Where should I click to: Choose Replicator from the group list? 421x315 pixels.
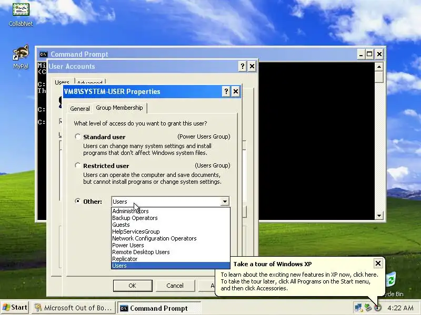[x=171, y=259]
